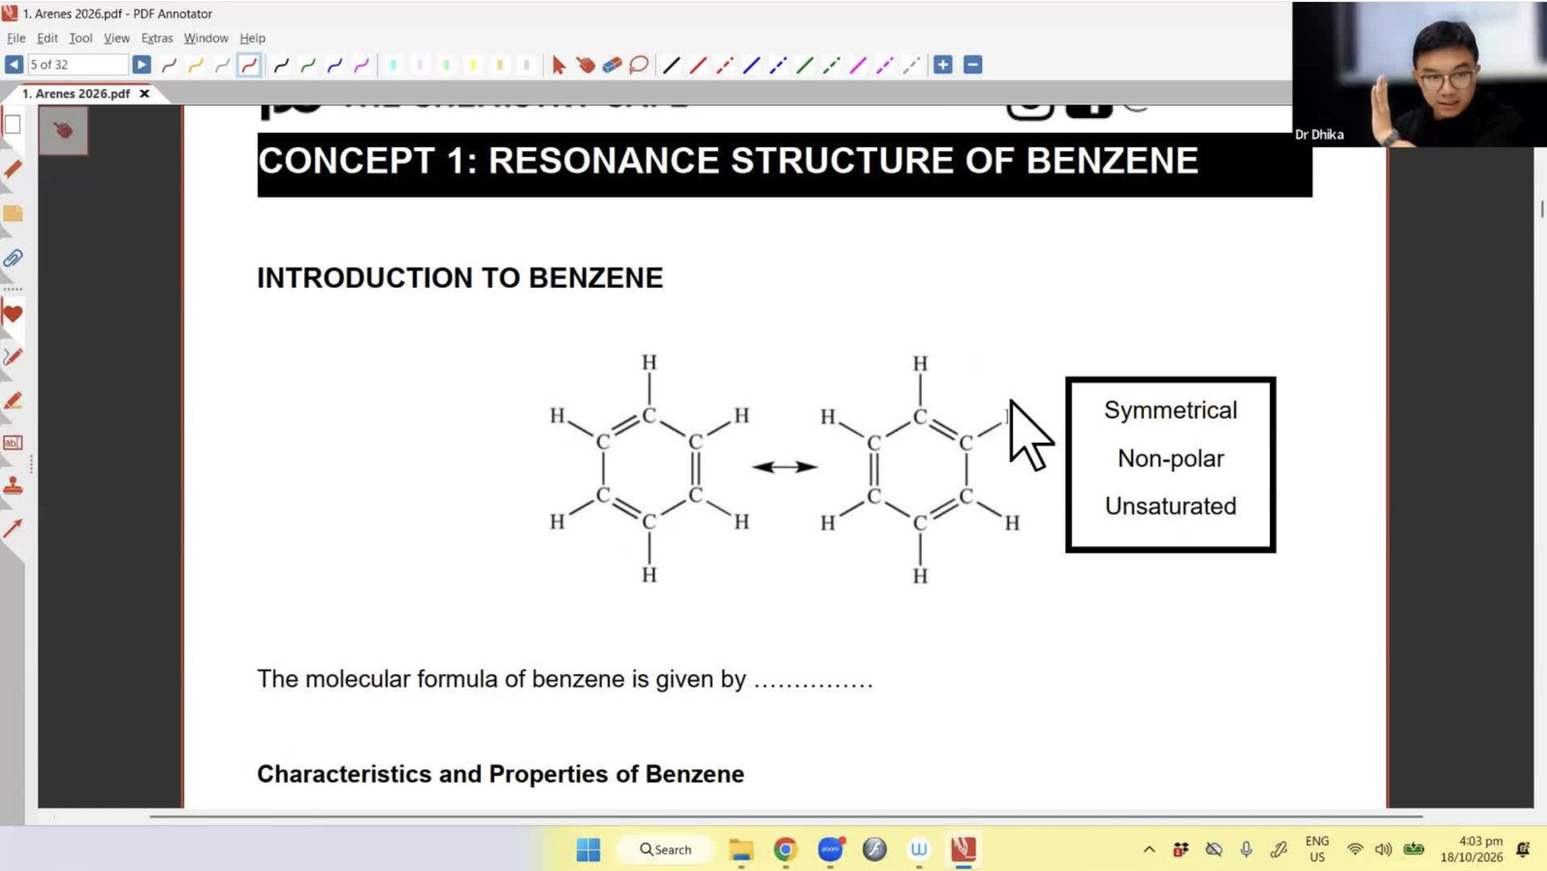Open the File menu
This screenshot has width=1547, height=871.
[16, 38]
